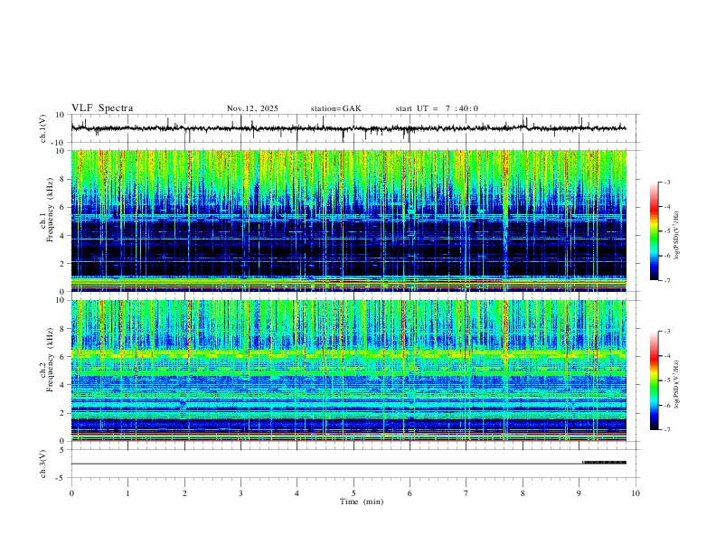Select the ch.2 color bar "log(PSD)" label
Image resolution: width=716 pixels, height=553 pixels.
tap(676, 384)
